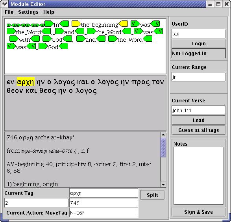Click the yellow tag before 'the_beginning'

[x=76, y=24]
